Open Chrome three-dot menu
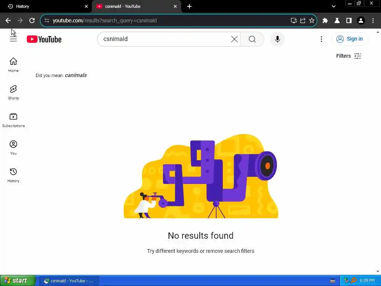Screen dimensions: 381x286 373,21
